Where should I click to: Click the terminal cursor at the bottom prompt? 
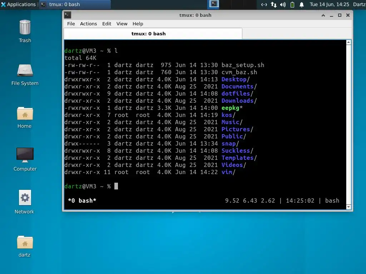click(116, 186)
